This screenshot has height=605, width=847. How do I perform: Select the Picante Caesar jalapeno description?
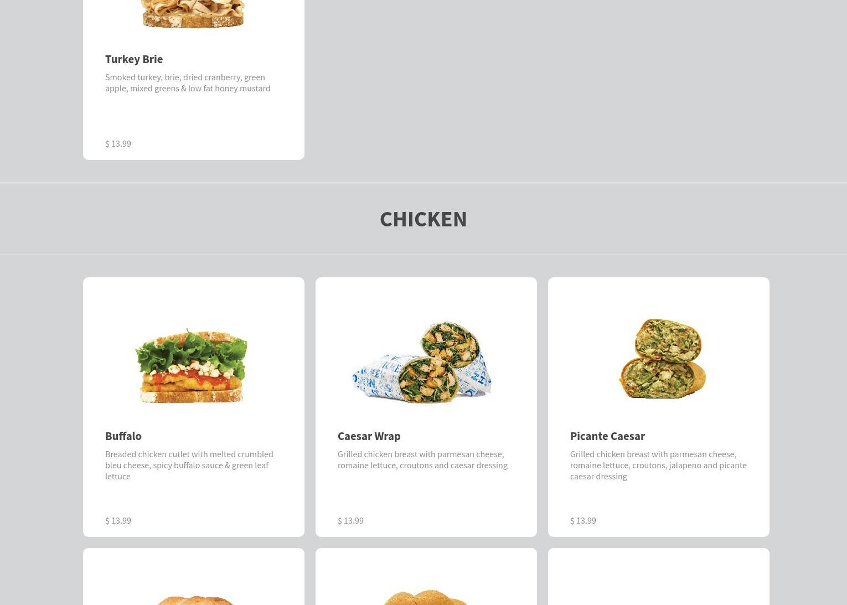[658, 465]
